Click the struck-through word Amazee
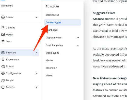This screenshot has width=127, height=100. click(x=98, y=19)
